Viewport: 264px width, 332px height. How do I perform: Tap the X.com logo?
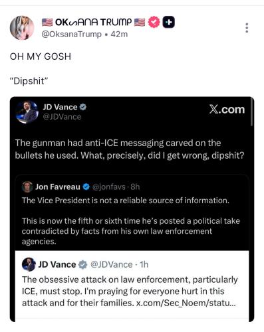click(227, 110)
